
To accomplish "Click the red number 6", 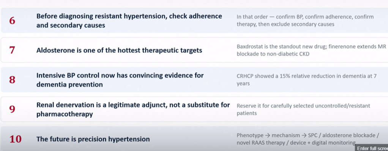I will 13,21.
